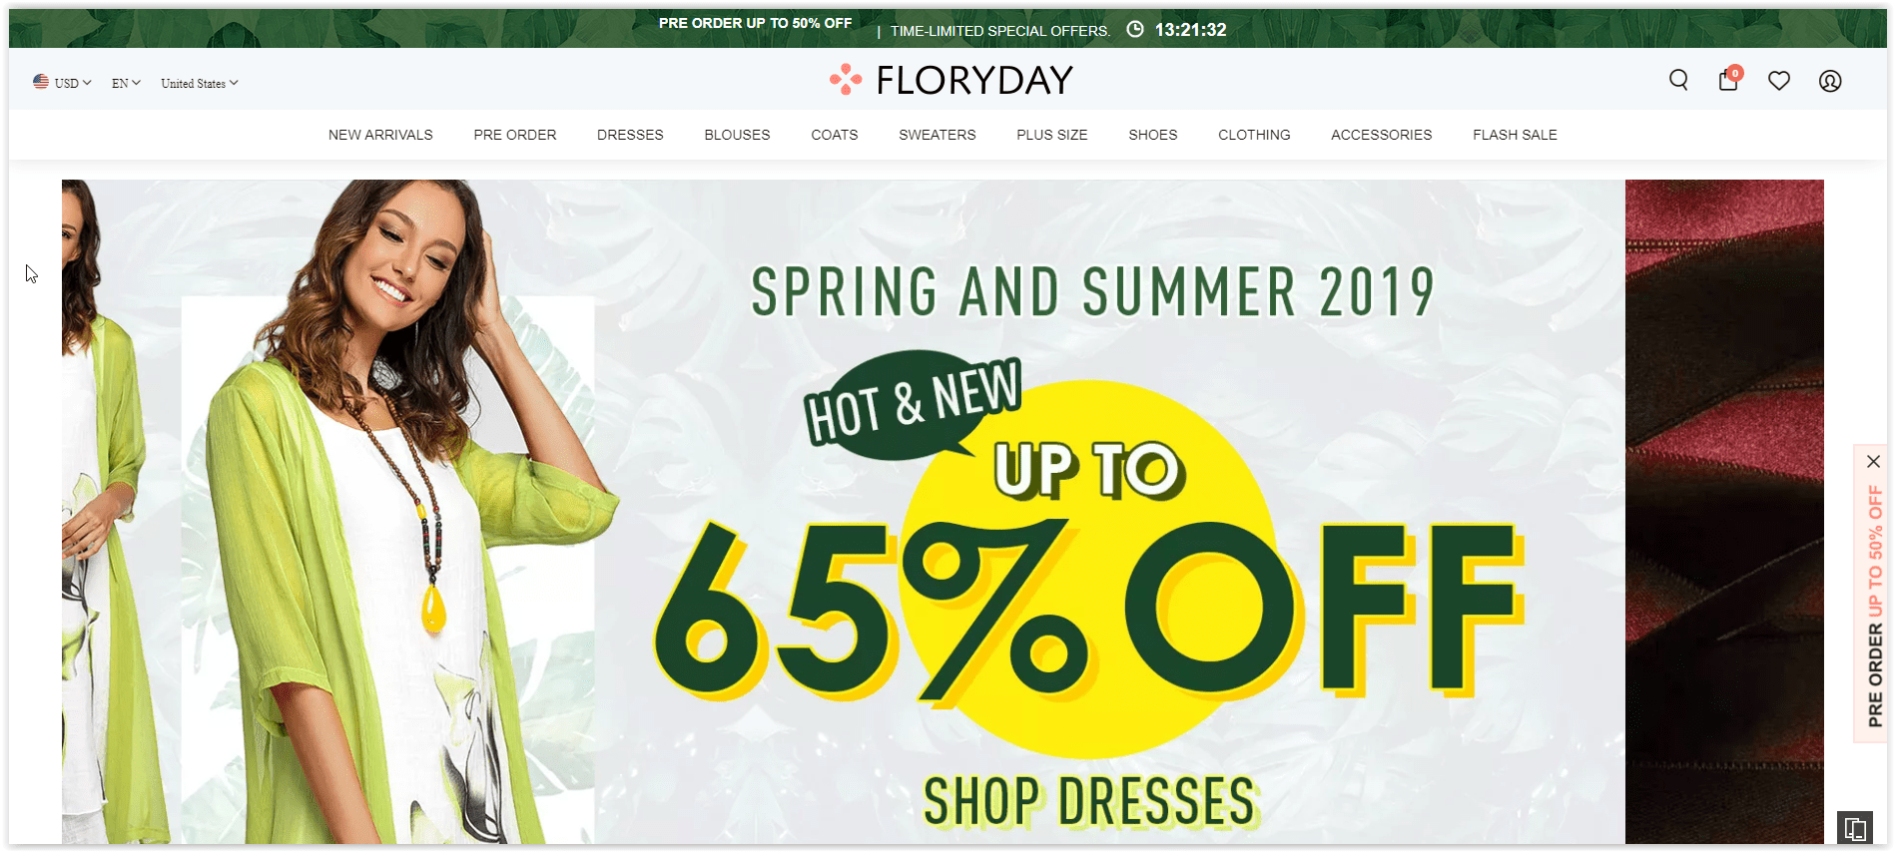The height and width of the screenshot is (852, 1895).
Task: Click the clock icon beside countdown timer
Action: click(x=1135, y=29)
